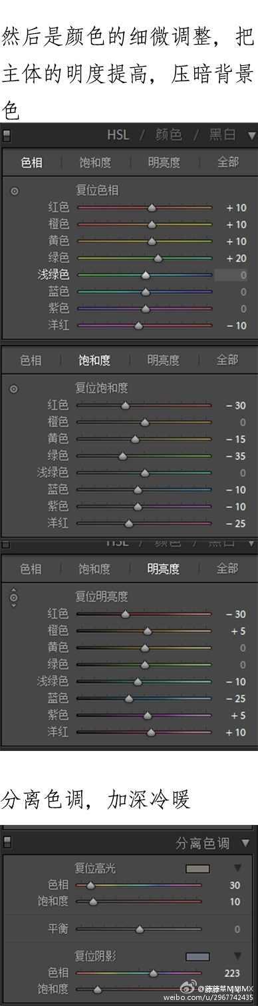The image size is (258, 1006).
Task: Click the hue targeted adjustment tool icon
Action: point(15,191)
